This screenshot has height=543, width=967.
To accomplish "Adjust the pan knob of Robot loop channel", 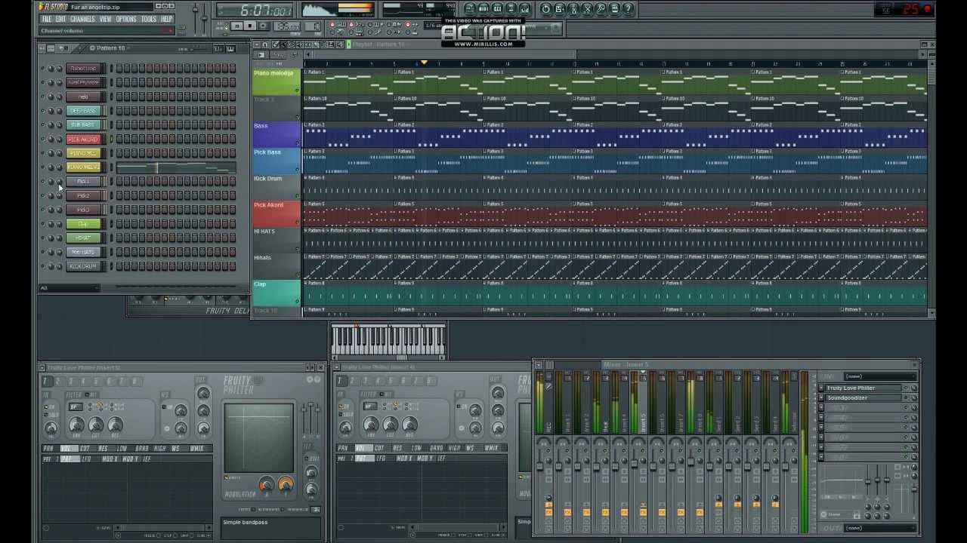I will point(51,69).
